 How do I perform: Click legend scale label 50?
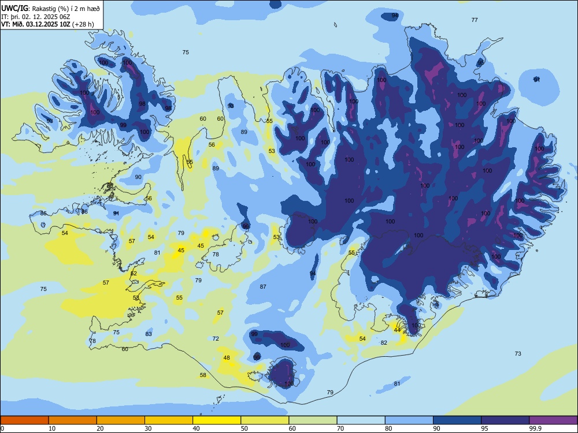tap(244, 428)
